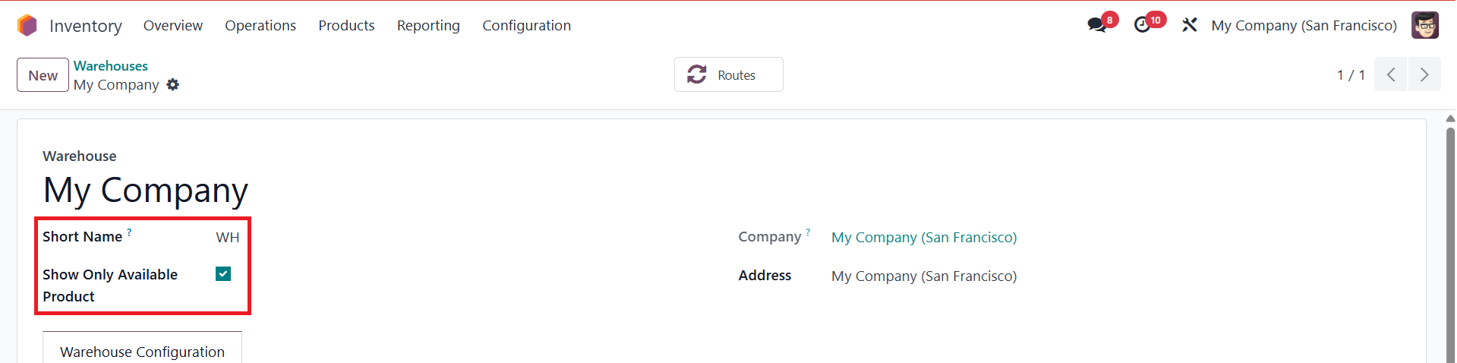Click the Odoo Inventory app logo
This screenshot has width=1457, height=363.
point(27,26)
